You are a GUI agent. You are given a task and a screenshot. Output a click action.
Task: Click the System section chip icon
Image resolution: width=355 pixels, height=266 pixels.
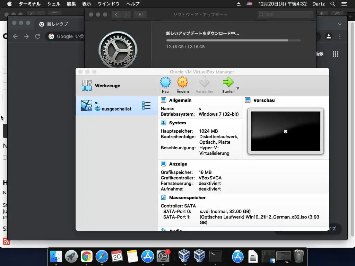pyautogui.click(x=164, y=123)
